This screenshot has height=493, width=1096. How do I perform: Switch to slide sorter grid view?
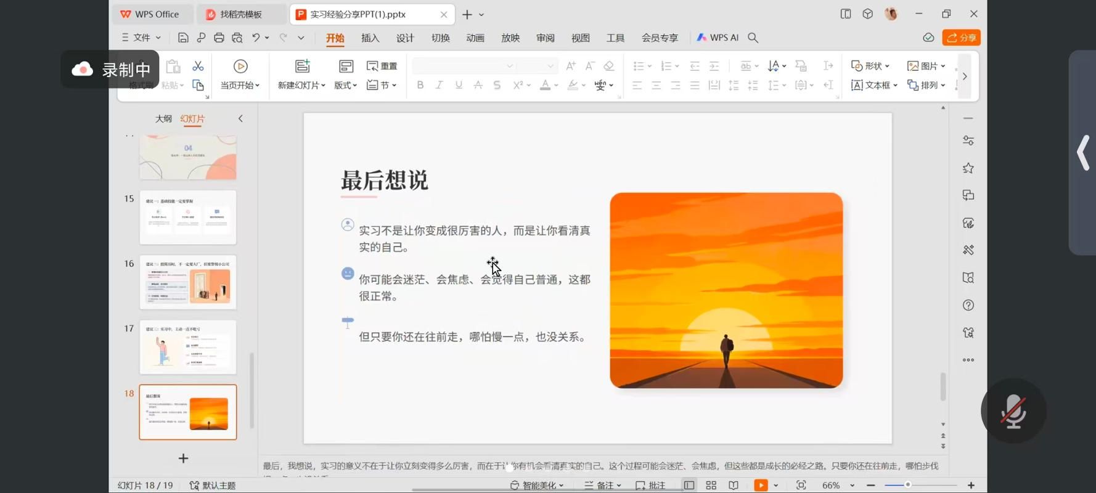(711, 485)
